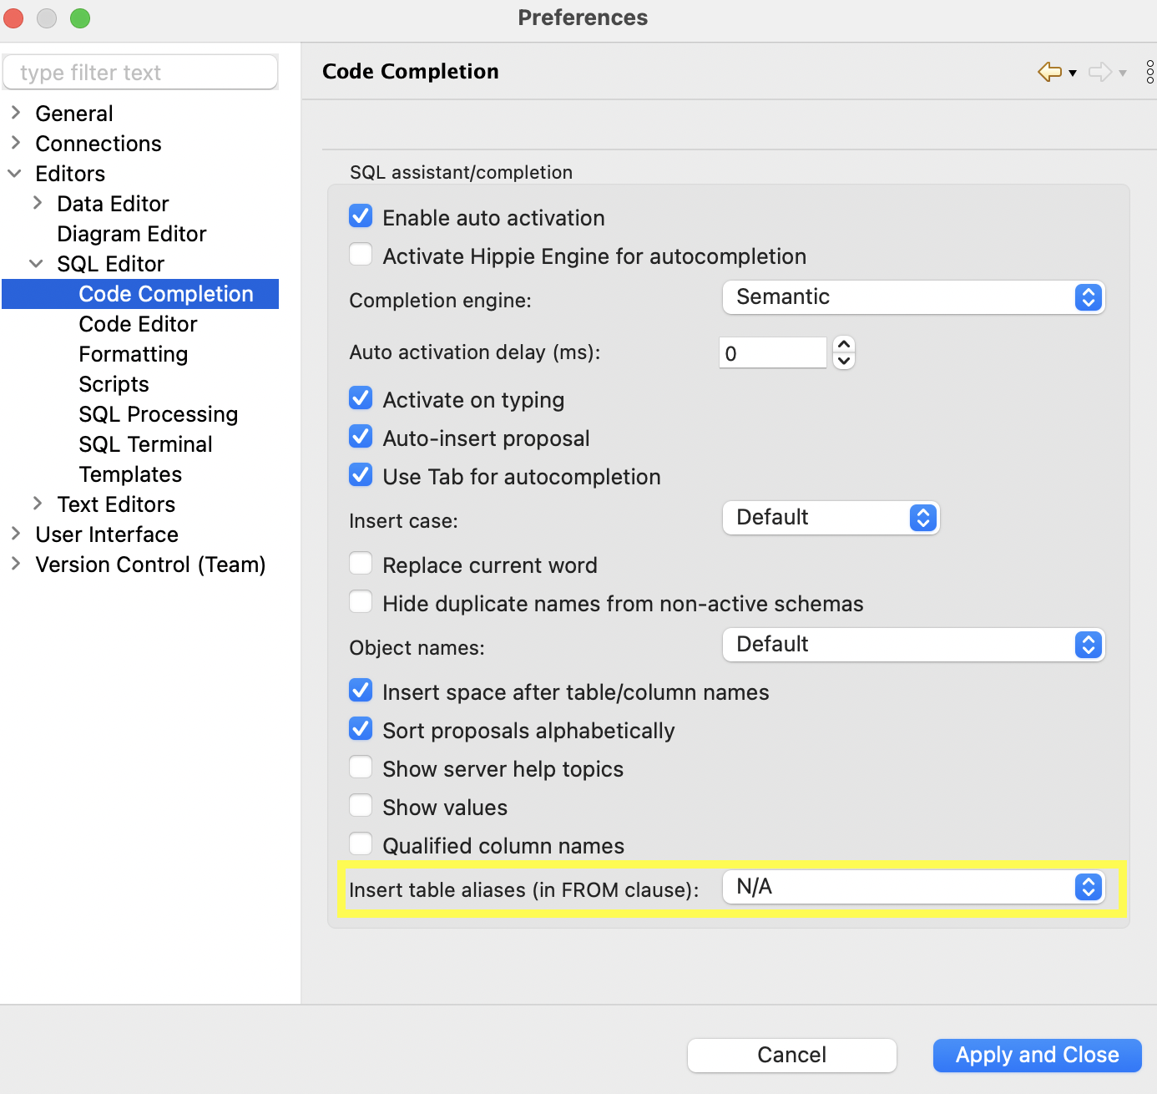Decrease auto activation delay with down arrow
The image size is (1157, 1094).
pyautogui.click(x=844, y=361)
